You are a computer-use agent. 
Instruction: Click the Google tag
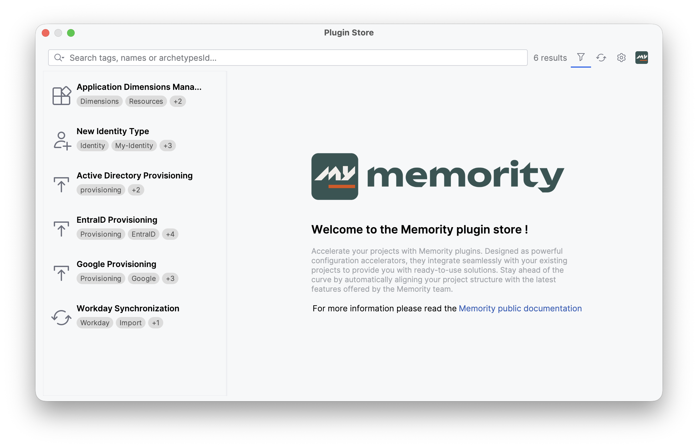click(143, 278)
